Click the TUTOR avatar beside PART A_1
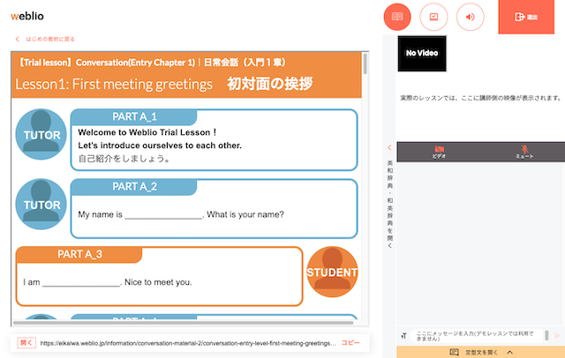The height and width of the screenshot is (358, 565). 41,134
